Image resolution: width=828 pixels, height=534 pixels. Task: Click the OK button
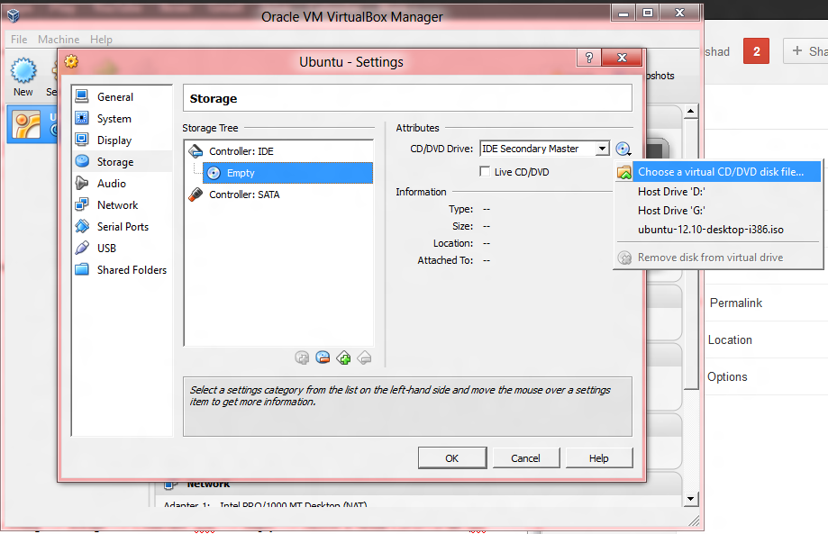click(452, 457)
